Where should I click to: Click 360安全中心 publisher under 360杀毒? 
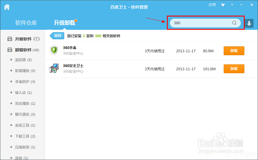(73, 53)
